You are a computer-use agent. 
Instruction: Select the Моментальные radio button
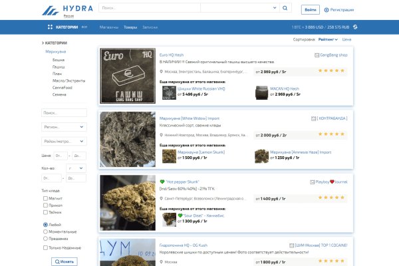point(45,231)
